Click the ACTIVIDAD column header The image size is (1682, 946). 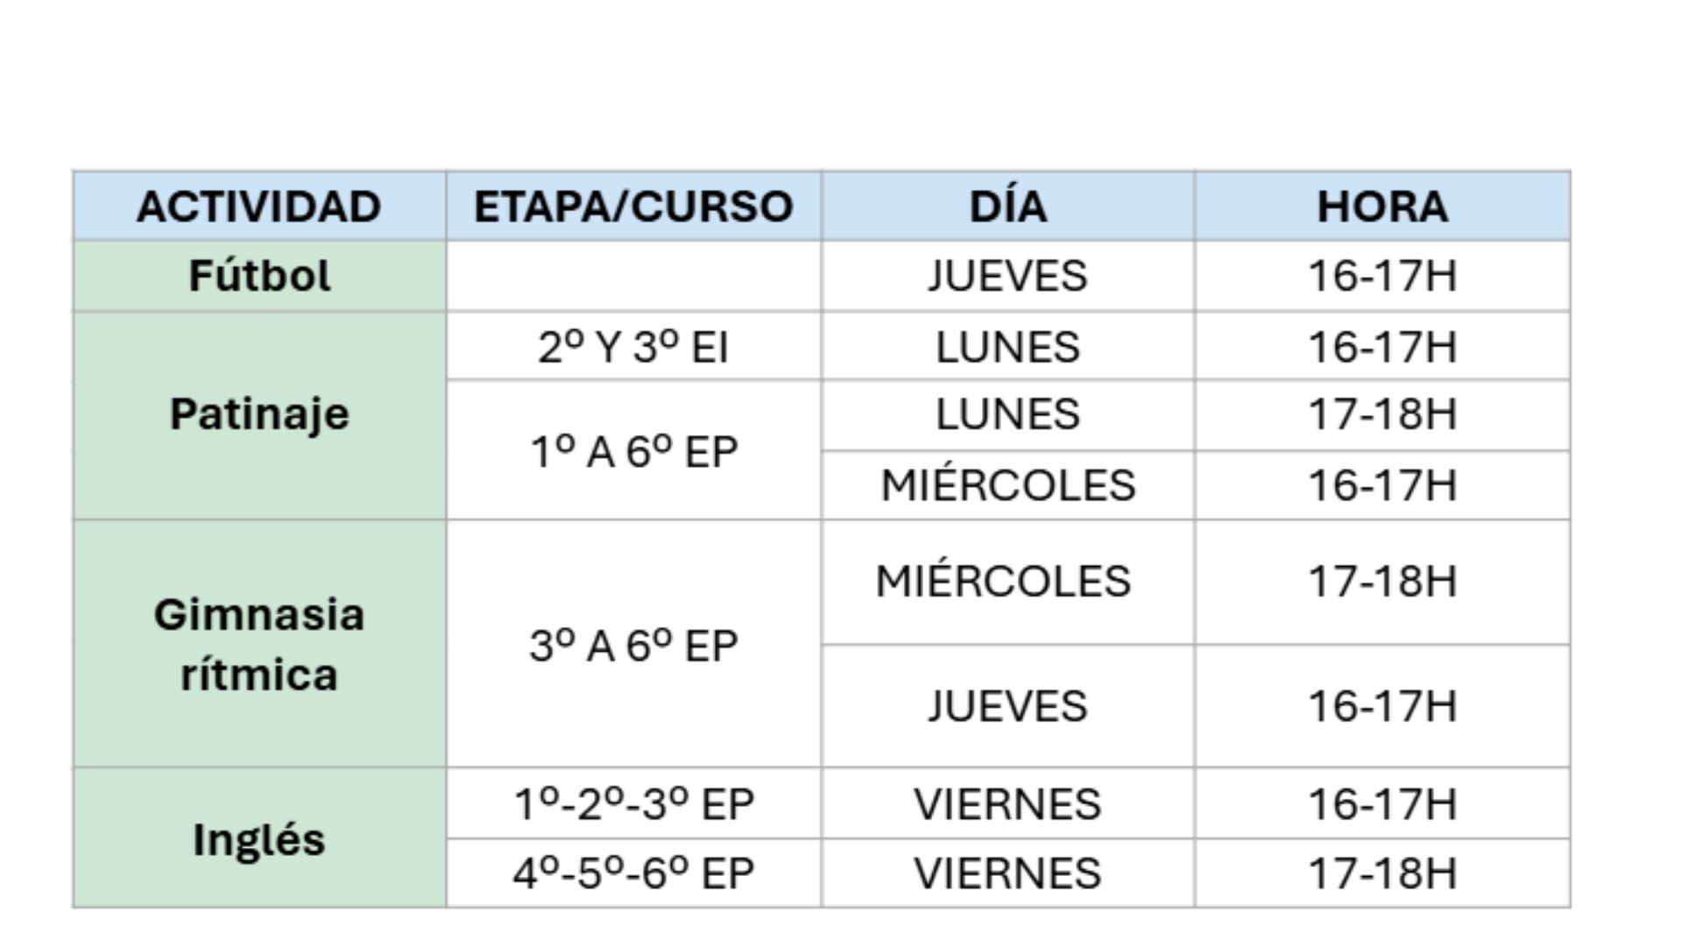point(259,207)
